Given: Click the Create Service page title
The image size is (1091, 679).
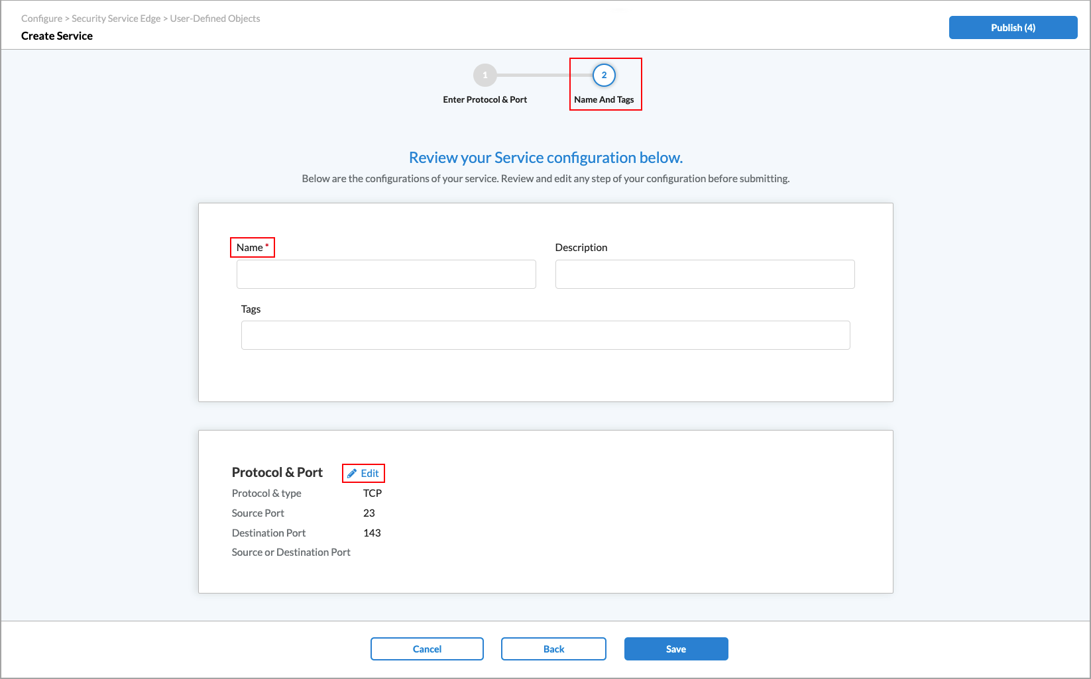Looking at the screenshot, I should click(x=57, y=35).
